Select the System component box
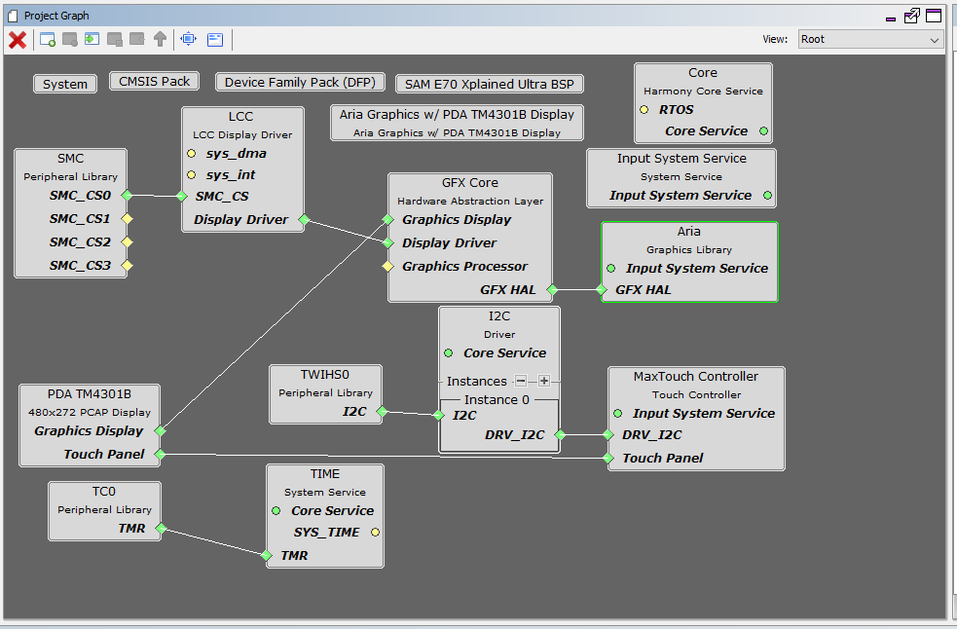957x629 pixels. [x=65, y=85]
